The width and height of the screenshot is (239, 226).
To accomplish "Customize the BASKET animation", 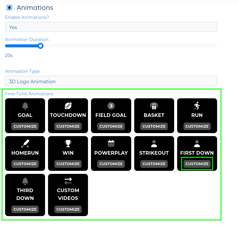I will coord(154,126).
